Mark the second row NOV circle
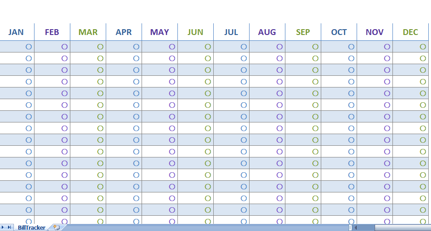 tap(387, 58)
